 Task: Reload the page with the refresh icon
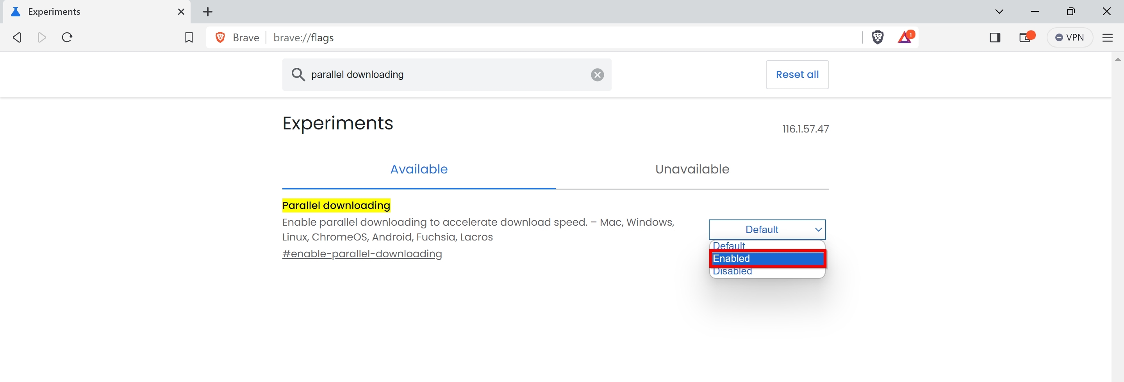[x=67, y=37]
